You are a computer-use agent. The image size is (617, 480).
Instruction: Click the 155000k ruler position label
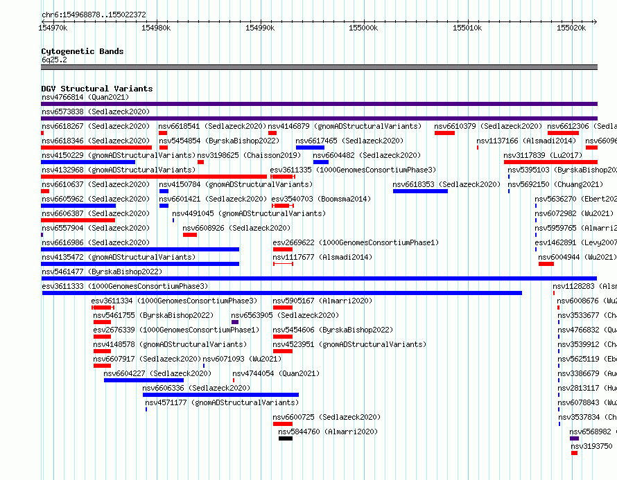point(363,28)
